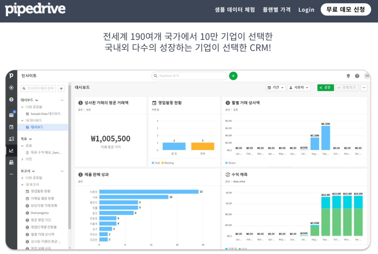The height and width of the screenshot is (254, 378).
Task: Click green plus quick-add button
Action: pos(233,76)
